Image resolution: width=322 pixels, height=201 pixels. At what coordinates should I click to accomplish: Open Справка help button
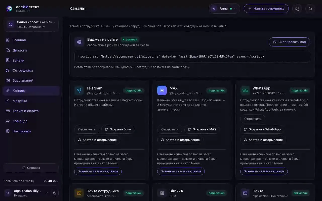click(x=31, y=168)
